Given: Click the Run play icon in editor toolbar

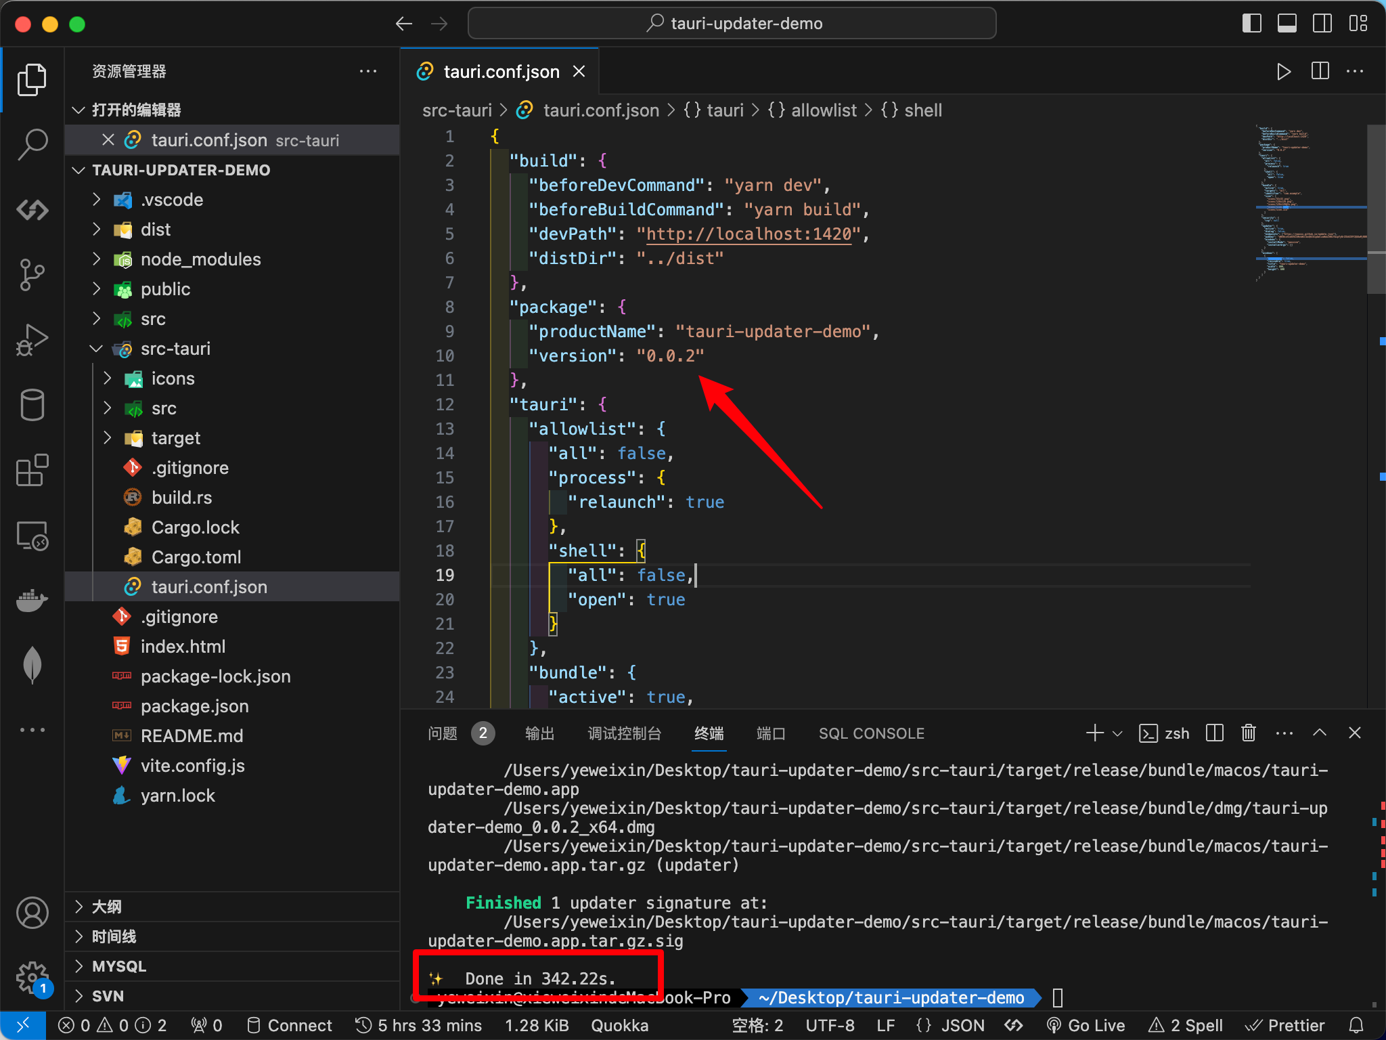Looking at the screenshot, I should point(1283,71).
